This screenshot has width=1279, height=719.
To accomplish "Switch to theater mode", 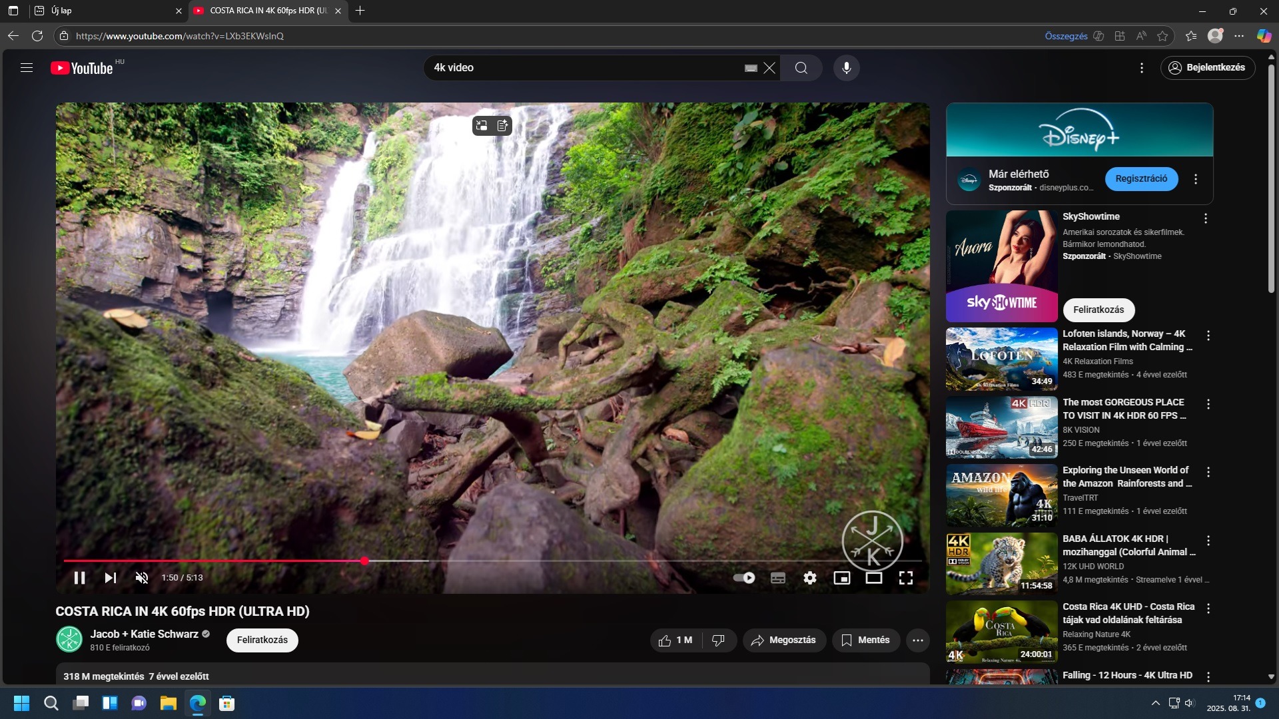I will pos(874,578).
